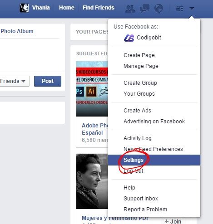This screenshot has width=213, height=224.
Task: Select Report a Problem
Action: pyautogui.click(x=145, y=209)
